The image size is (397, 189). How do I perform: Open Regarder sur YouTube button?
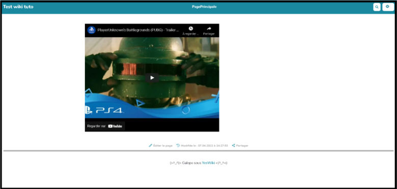(x=105, y=126)
